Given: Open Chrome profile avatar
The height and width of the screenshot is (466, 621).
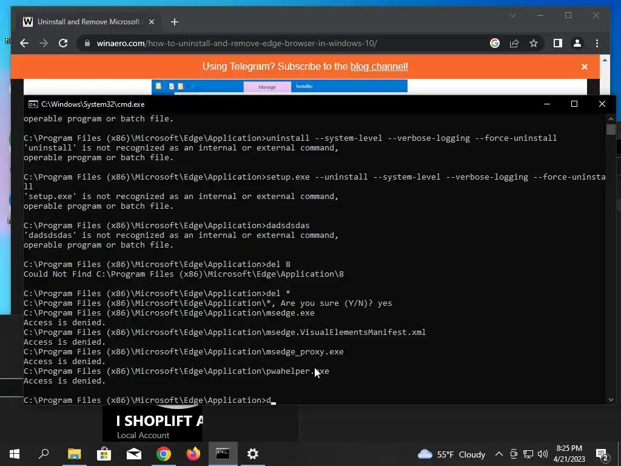Looking at the screenshot, I should [577, 43].
